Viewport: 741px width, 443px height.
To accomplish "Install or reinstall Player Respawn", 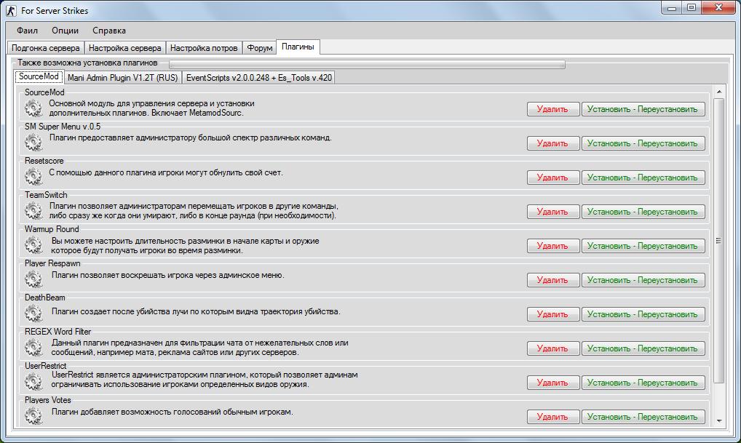I will 643,280.
